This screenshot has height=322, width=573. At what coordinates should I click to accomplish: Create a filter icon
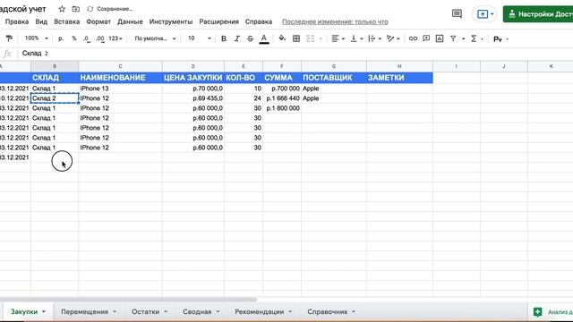(x=453, y=38)
